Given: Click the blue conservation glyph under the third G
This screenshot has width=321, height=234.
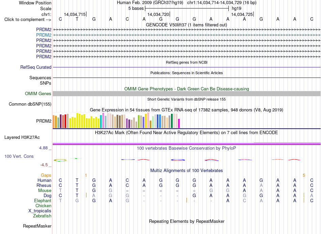Looking at the screenshot, I should (178, 160).
